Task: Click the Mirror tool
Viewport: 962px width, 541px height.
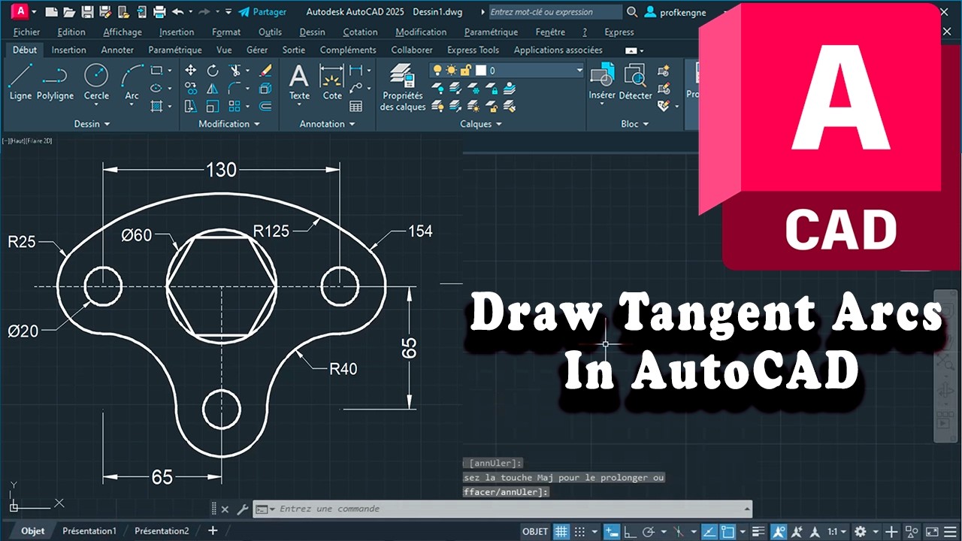Action: 213,89
